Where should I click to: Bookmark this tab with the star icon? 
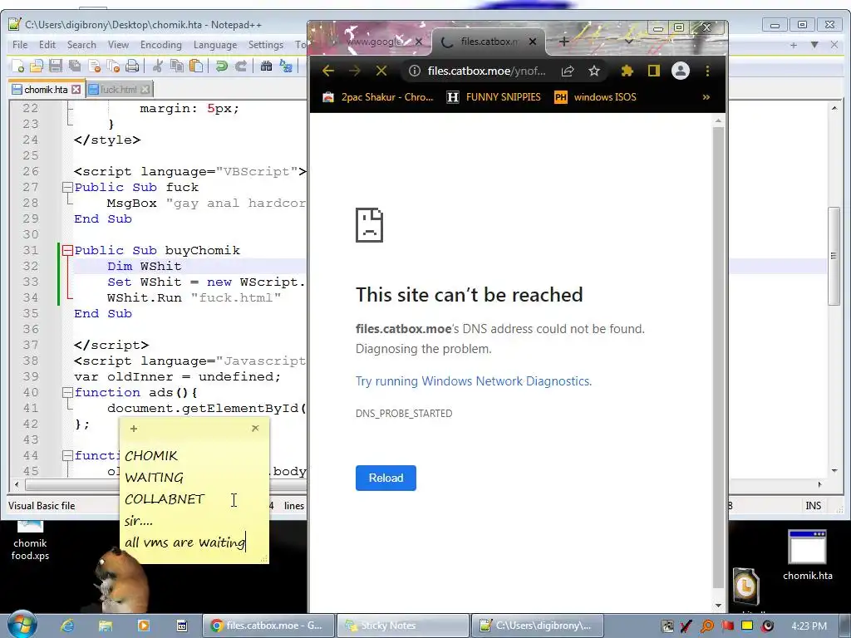coord(594,71)
